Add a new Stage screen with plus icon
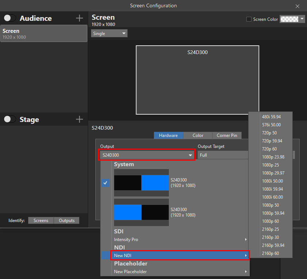The image size is (307, 279). click(x=79, y=119)
